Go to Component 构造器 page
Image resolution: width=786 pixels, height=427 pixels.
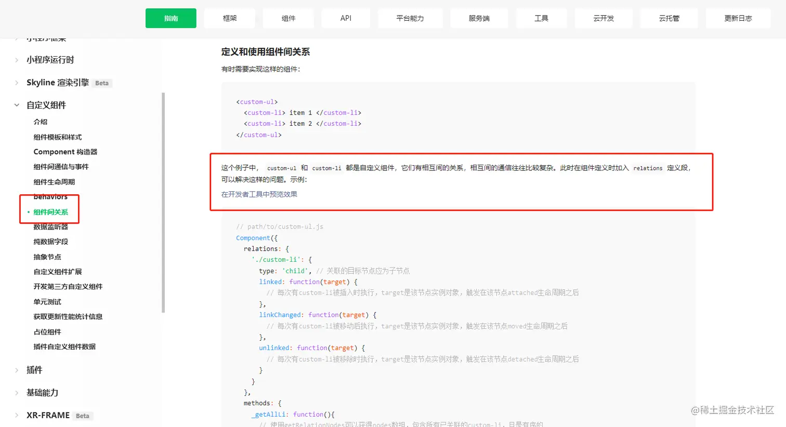click(65, 152)
